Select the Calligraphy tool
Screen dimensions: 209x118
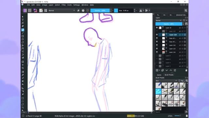point(23,26)
